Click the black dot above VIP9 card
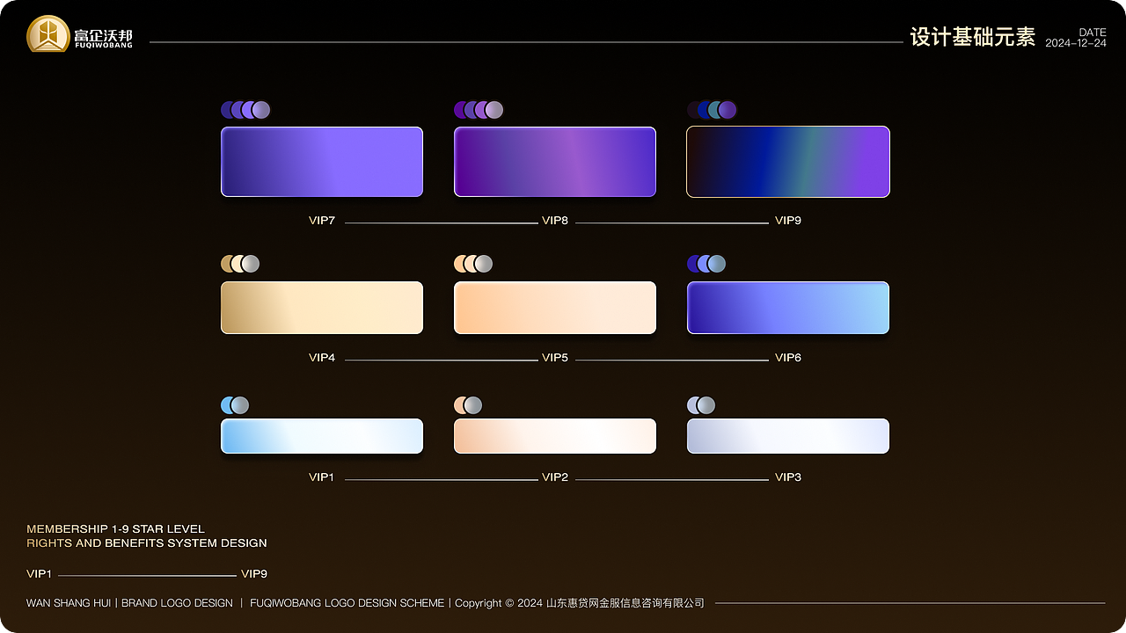 pos(693,110)
